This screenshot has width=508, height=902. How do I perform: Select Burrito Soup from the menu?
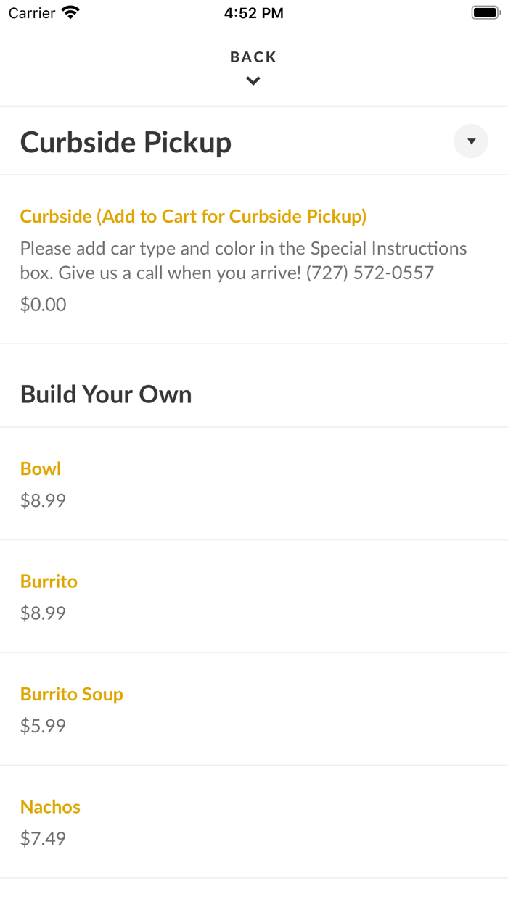point(71,695)
